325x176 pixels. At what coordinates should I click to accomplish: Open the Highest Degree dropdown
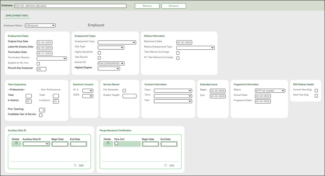tap(109, 69)
